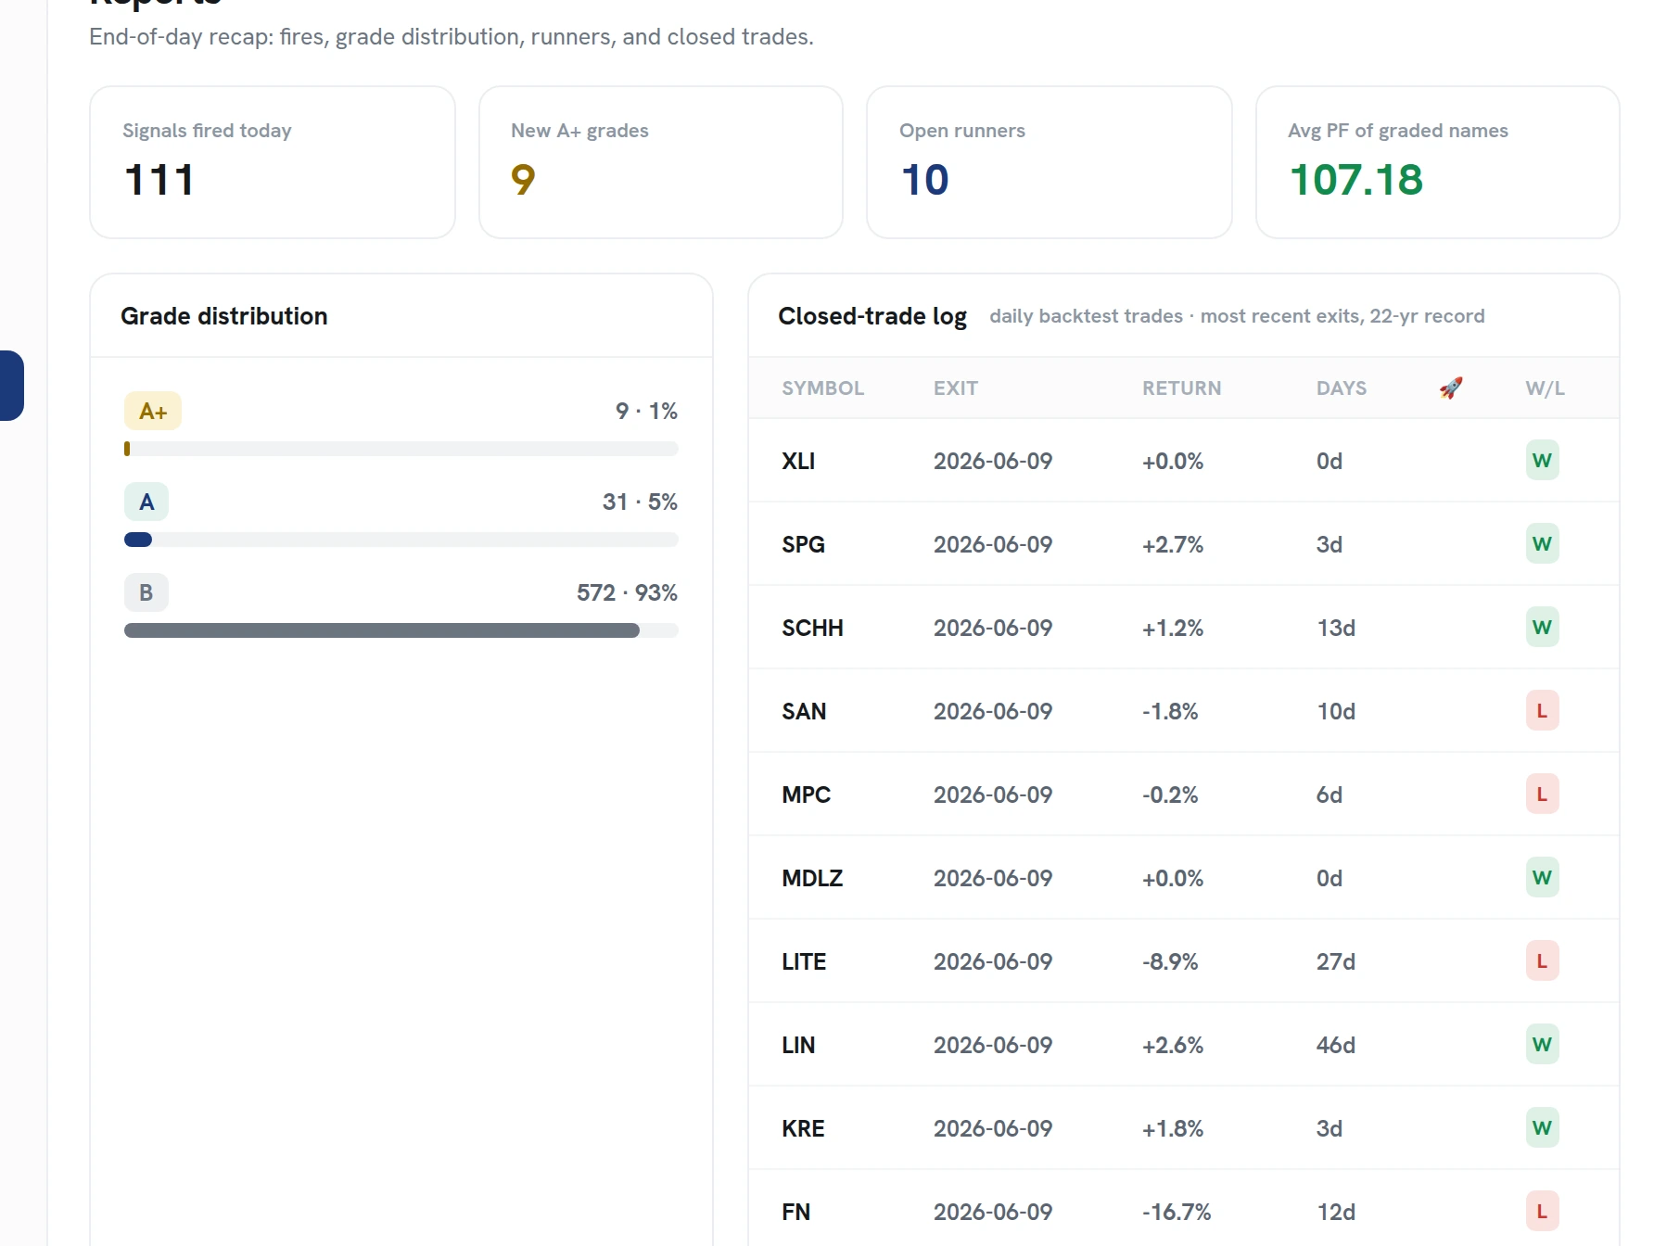The width and height of the screenshot is (1654, 1246).
Task: Open the New A+ grades card
Action: 661,162
